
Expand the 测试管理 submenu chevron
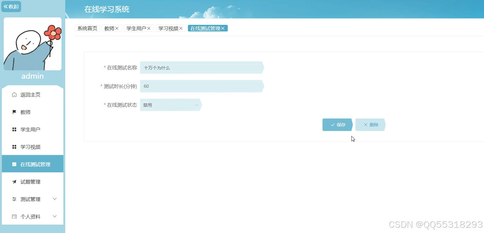(x=55, y=199)
